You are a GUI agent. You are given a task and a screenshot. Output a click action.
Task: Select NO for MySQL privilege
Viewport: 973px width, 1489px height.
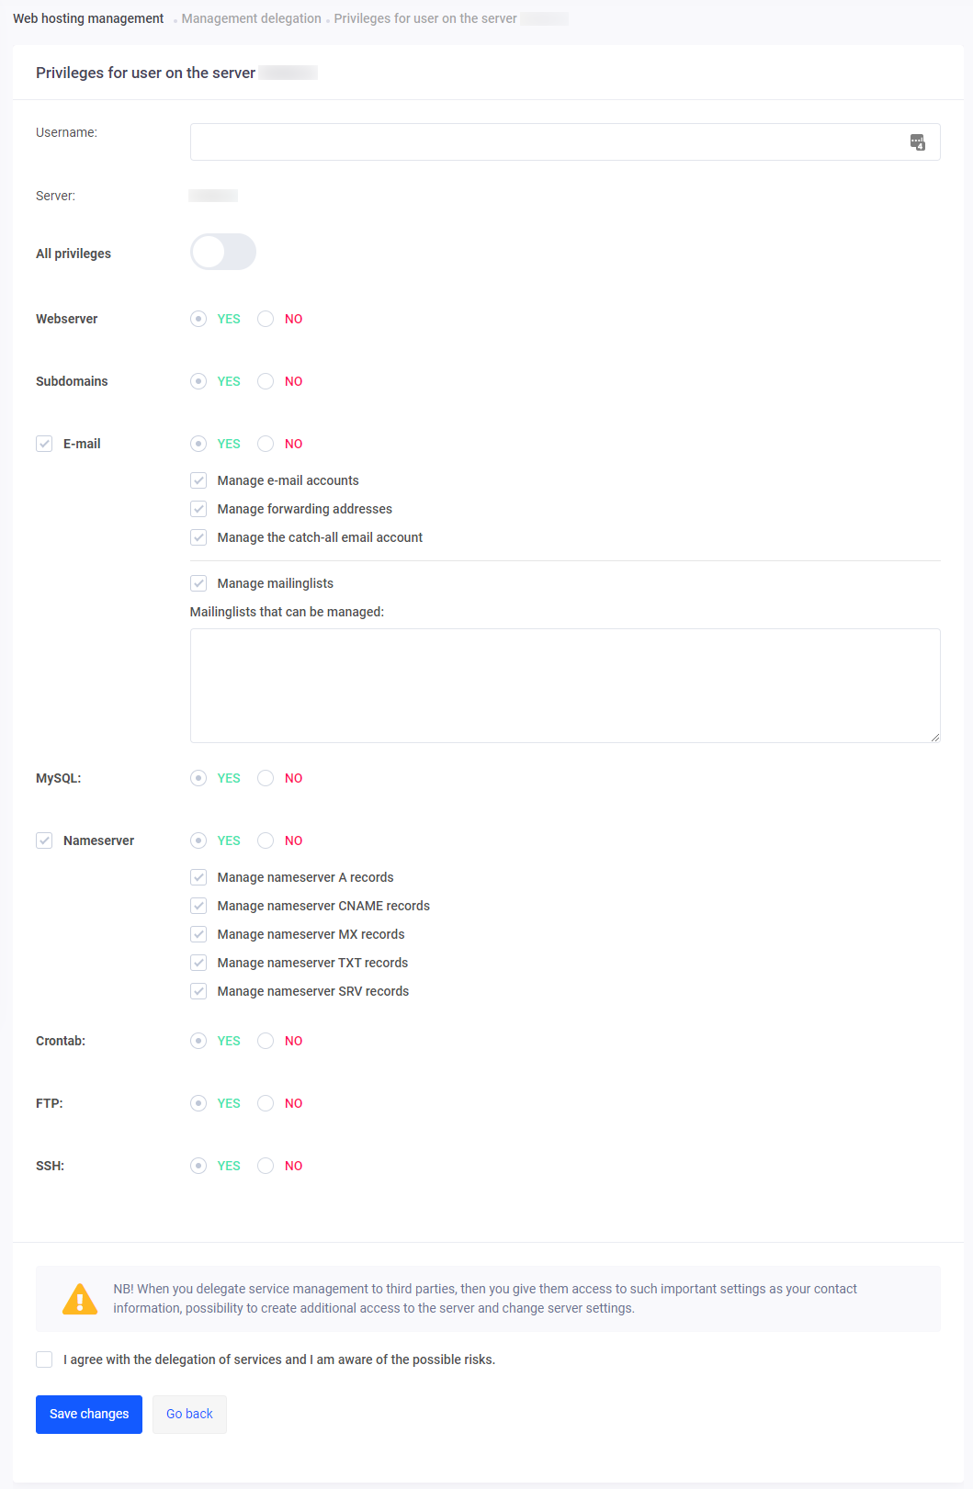pos(266,778)
